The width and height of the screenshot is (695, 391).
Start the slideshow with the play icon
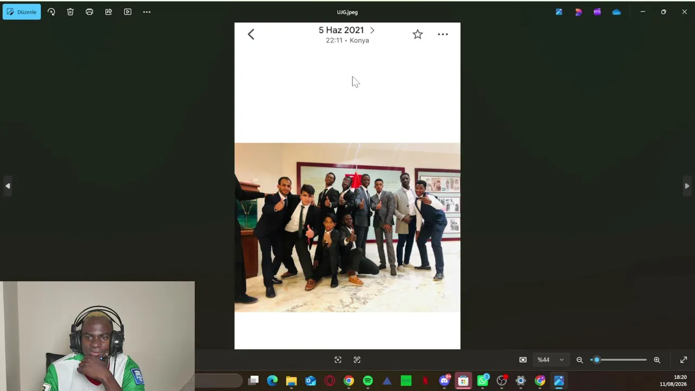128,12
